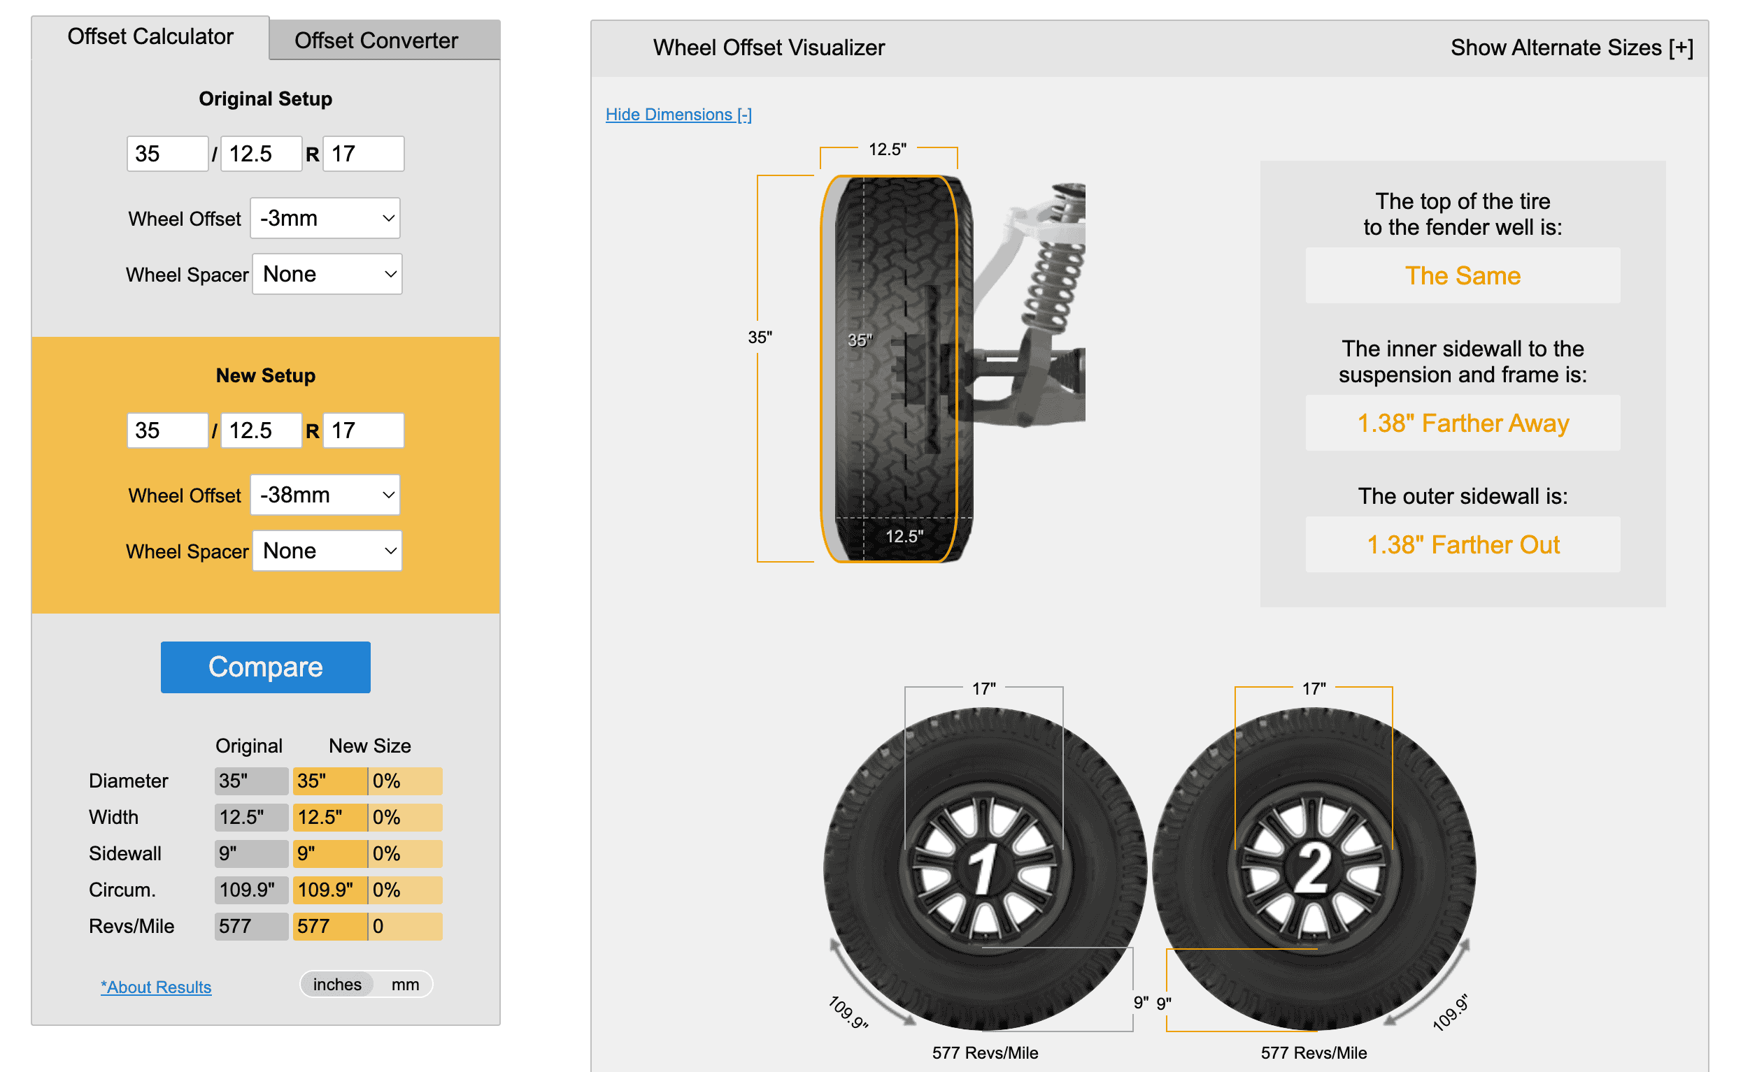This screenshot has width=1750, height=1072.
Task: Click New Setup rim size field
Action: click(364, 430)
